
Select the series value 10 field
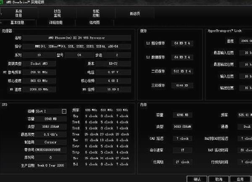point(39,55)
